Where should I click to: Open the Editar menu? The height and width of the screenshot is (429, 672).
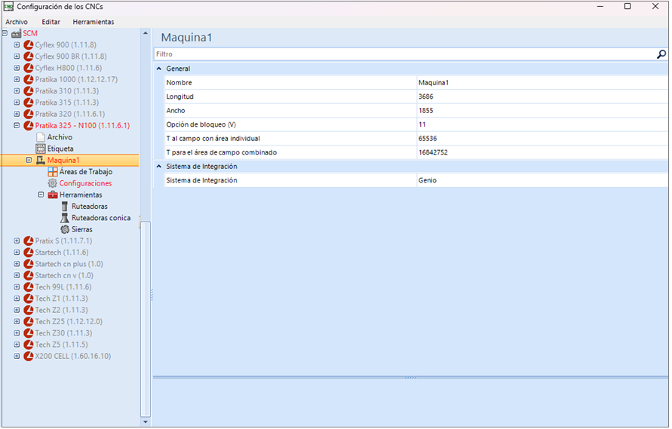[x=51, y=22]
